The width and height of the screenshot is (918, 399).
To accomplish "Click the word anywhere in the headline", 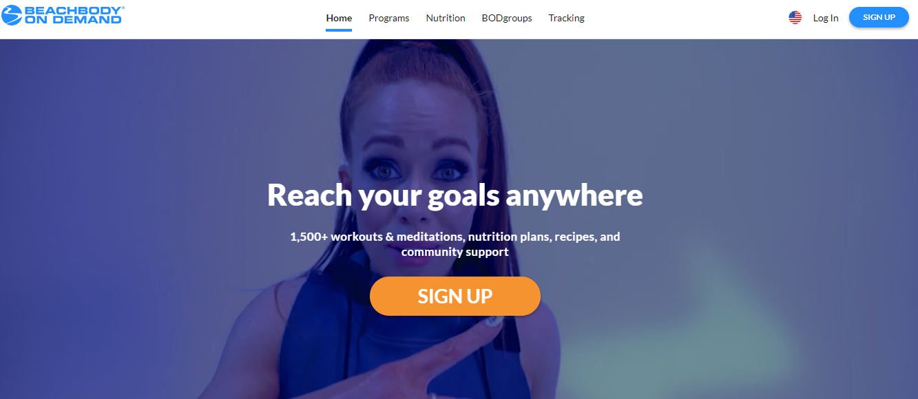I will (574, 195).
